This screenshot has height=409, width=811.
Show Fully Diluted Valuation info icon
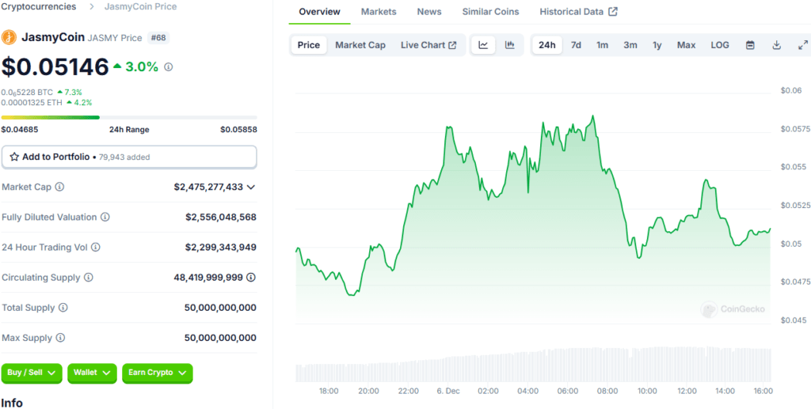click(x=105, y=217)
